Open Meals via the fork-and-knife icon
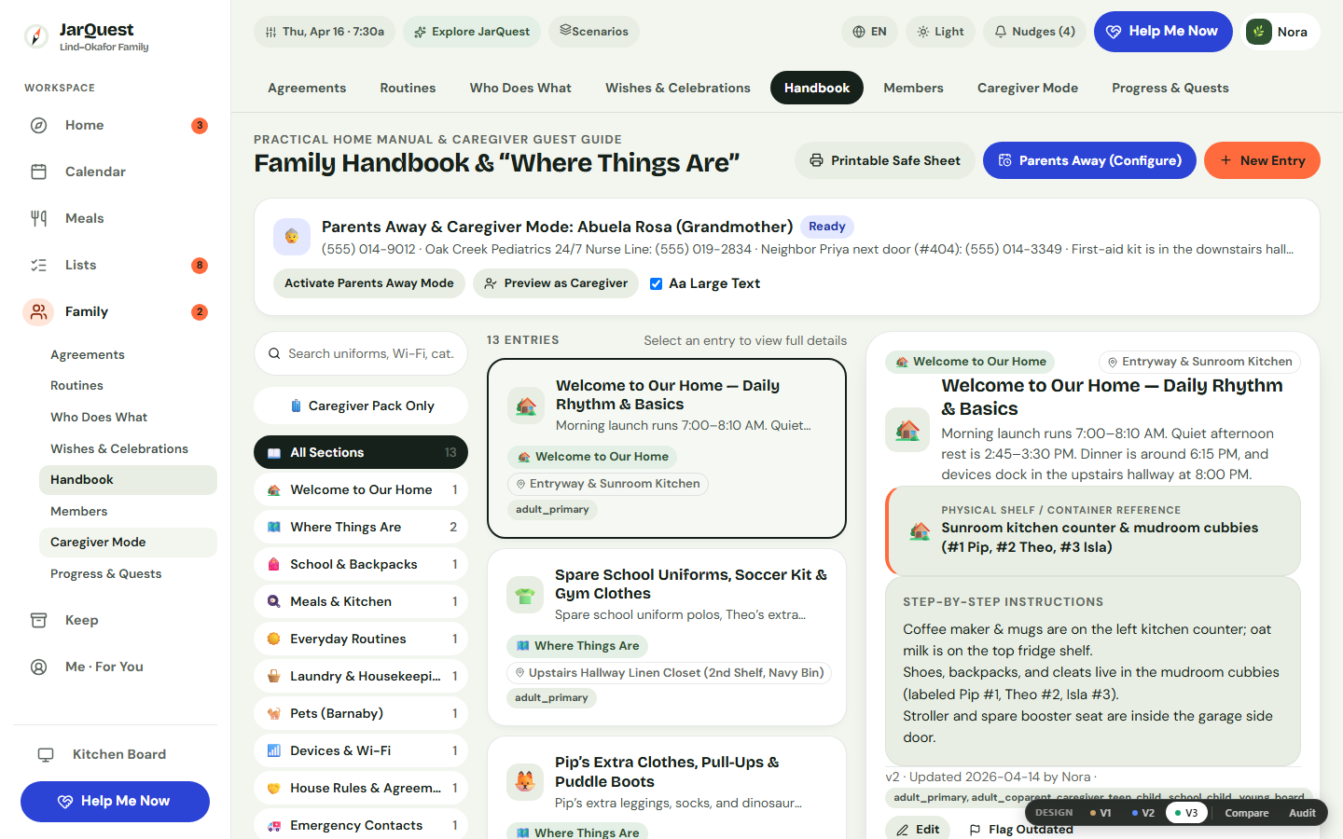Screen dimensions: 1343x839 tap(38, 218)
